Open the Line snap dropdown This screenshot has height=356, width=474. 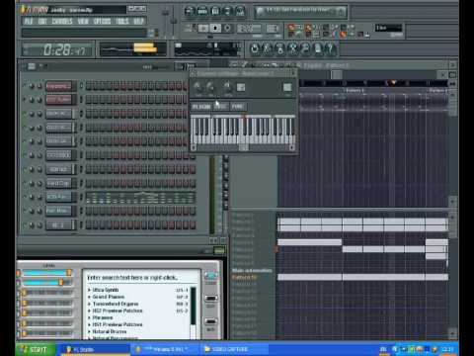point(389,28)
